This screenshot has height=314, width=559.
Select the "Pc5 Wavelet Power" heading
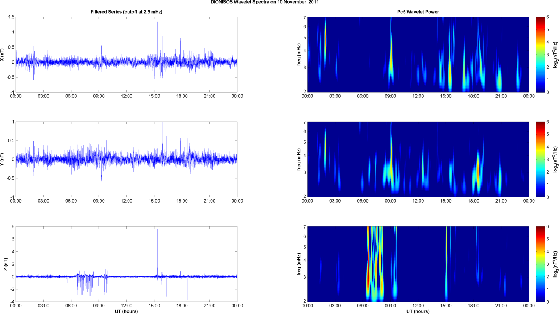tap(418, 12)
